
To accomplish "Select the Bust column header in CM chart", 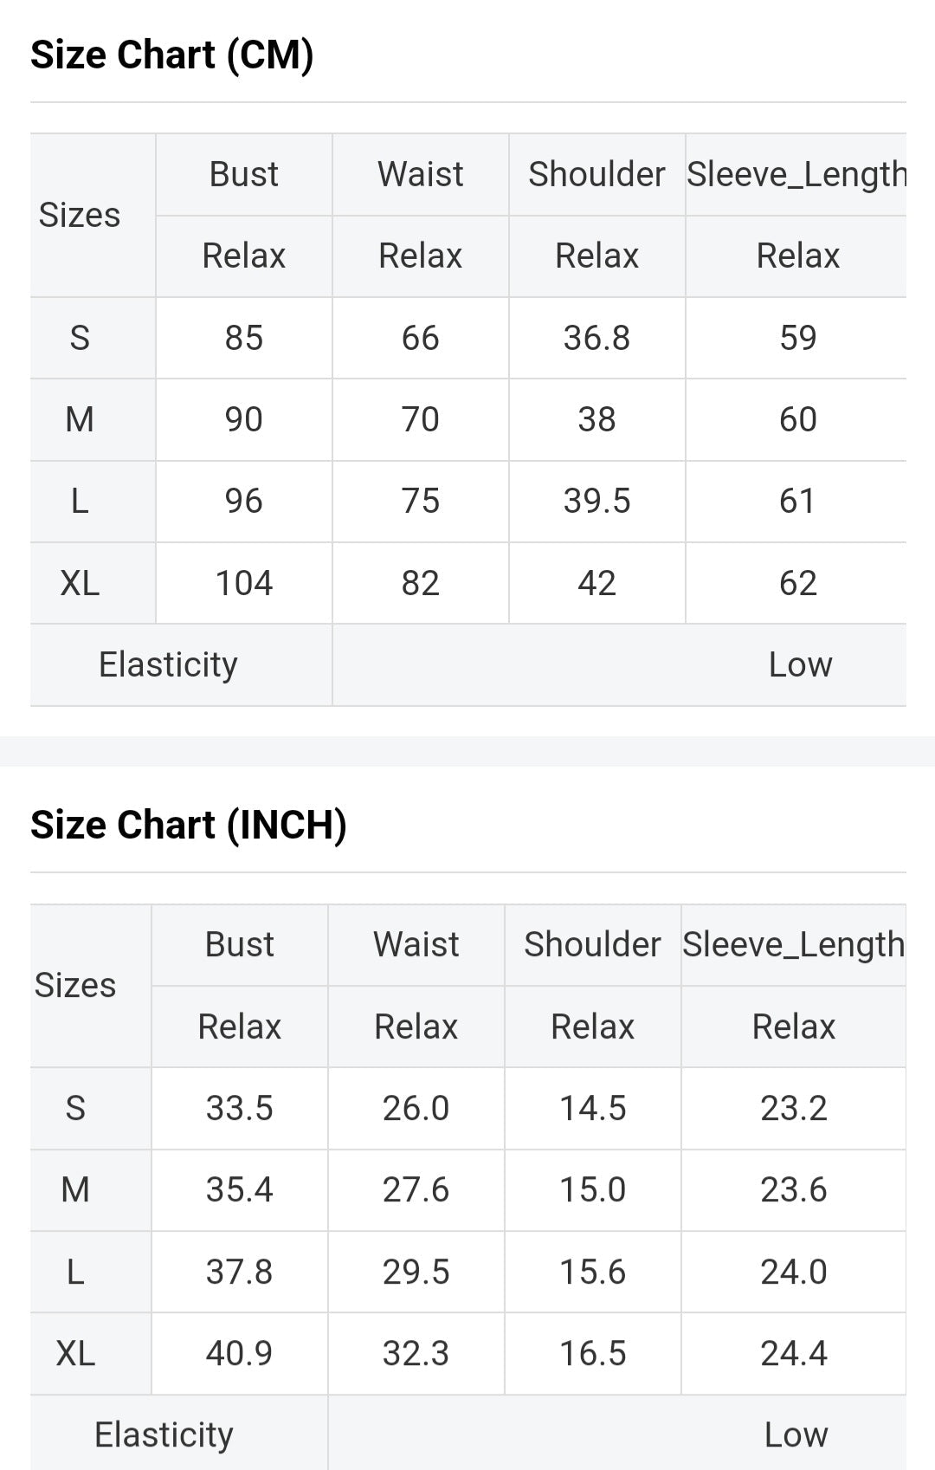I will point(243,174).
